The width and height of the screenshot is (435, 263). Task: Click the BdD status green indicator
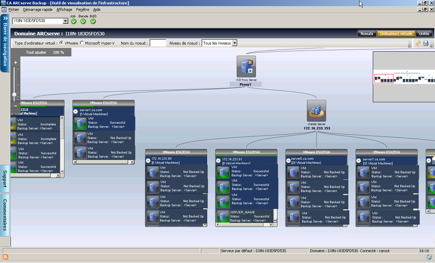pos(93,21)
